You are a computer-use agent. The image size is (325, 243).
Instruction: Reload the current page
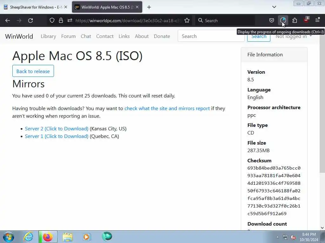pyautogui.click(x=30, y=21)
